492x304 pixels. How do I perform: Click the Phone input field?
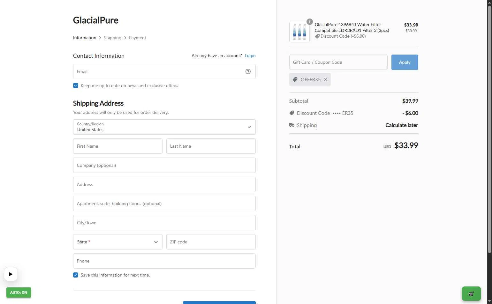pos(164,261)
